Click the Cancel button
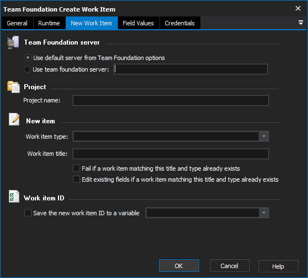The width and height of the screenshot is (308, 278). pos(230,266)
